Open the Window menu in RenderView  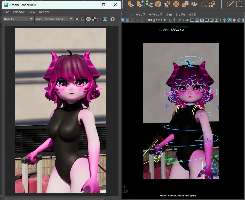coord(19,12)
